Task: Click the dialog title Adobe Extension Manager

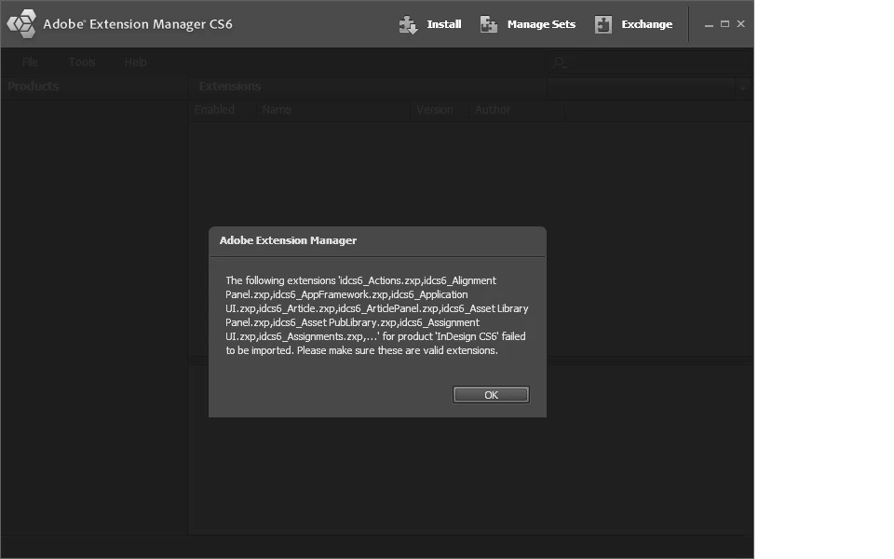Action: pyautogui.click(x=288, y=240)
